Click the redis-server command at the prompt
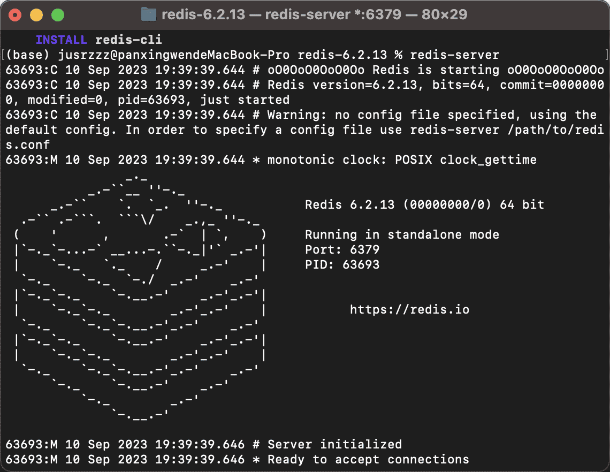This screenshot has width=610, height=472. pos(454,55)
